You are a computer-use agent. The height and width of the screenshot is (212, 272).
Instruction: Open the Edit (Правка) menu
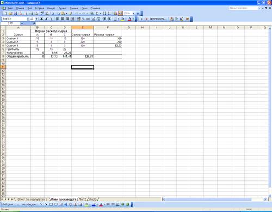(20, 8)
